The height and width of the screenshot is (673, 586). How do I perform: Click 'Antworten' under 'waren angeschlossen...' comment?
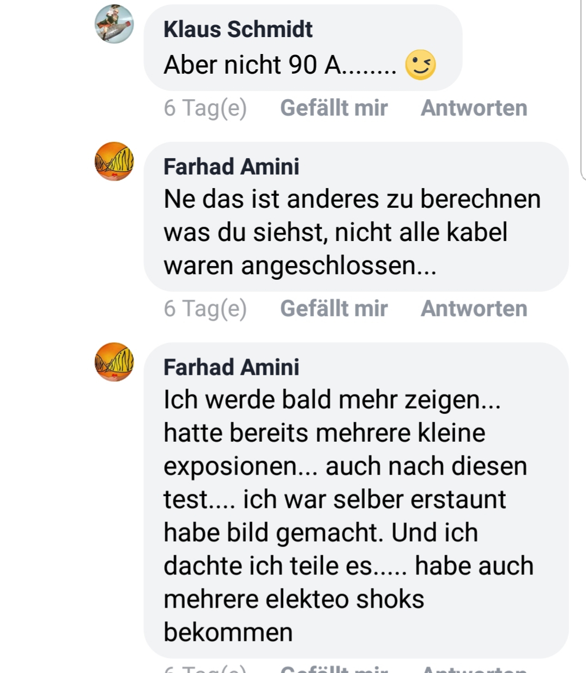474,309
